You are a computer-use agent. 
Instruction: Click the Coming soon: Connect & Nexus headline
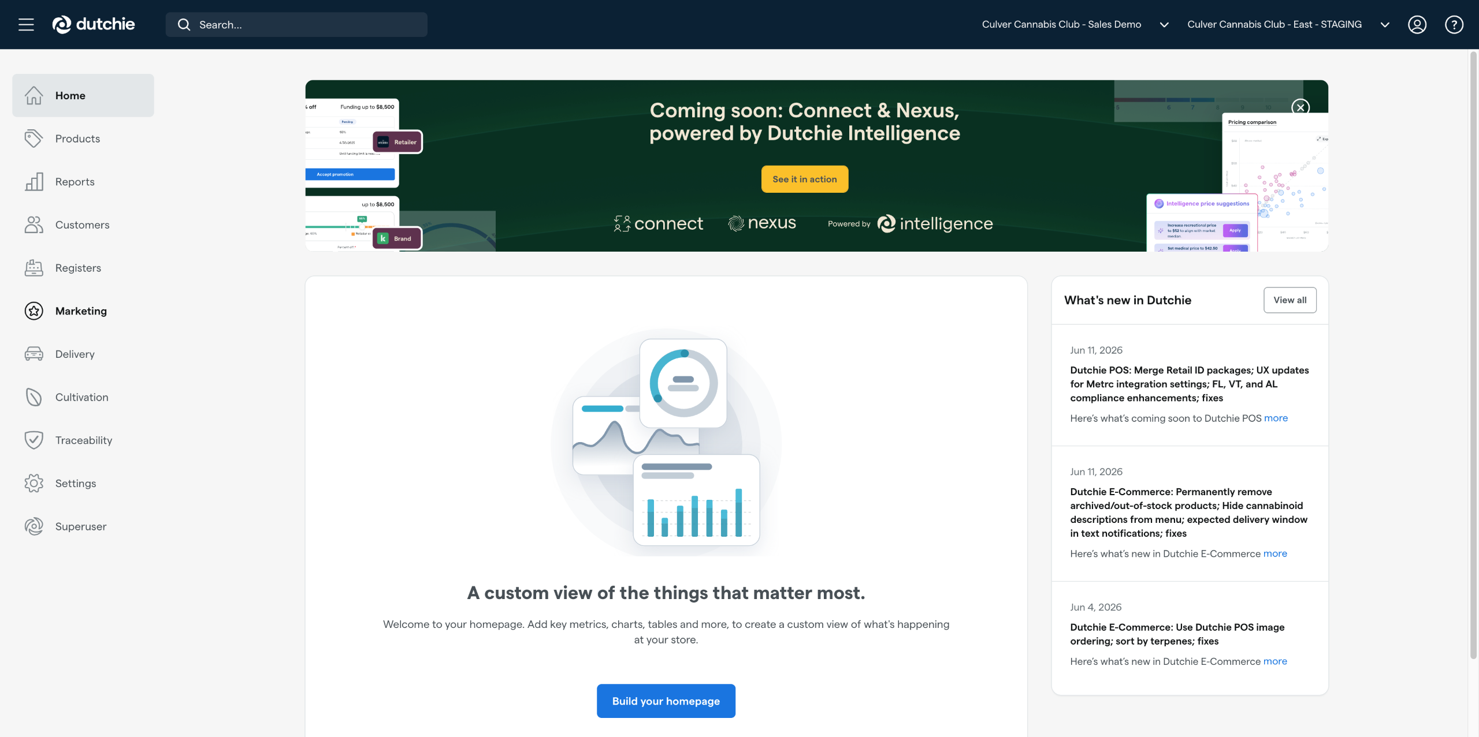tap(805, 122)
